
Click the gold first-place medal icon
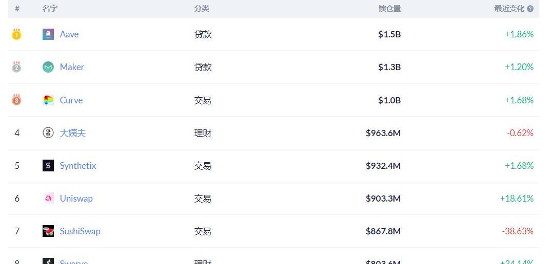coord(16,34)
